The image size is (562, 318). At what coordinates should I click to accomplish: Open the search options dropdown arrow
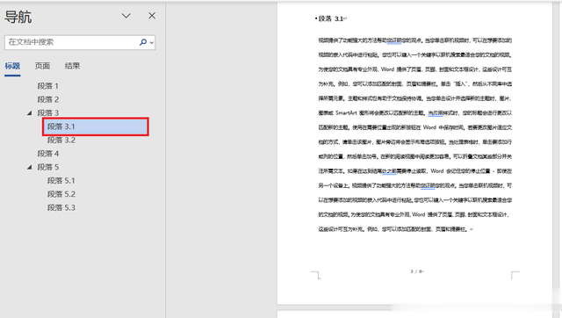152,43
